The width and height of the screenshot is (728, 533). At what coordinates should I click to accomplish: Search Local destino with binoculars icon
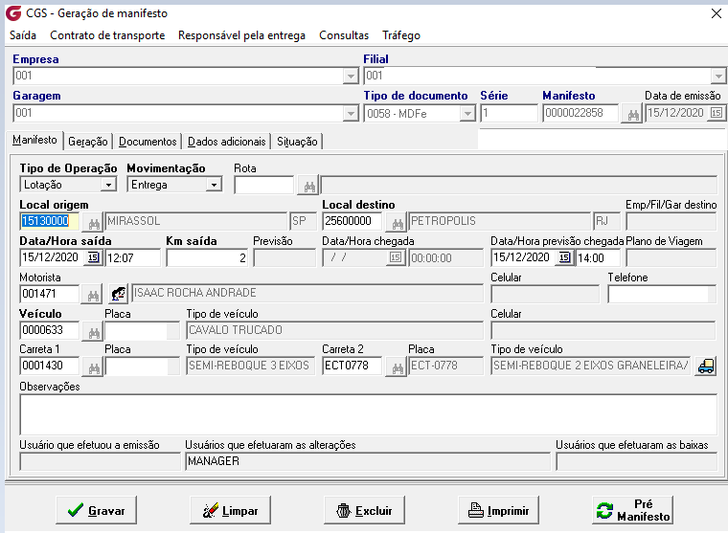(x=398, y=223)
